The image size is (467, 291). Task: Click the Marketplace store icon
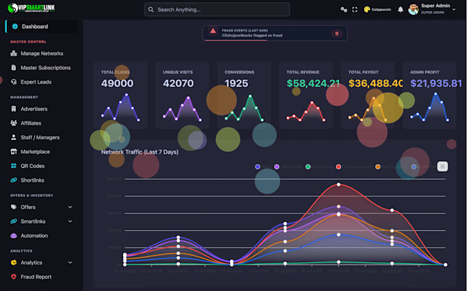[14, 152]
